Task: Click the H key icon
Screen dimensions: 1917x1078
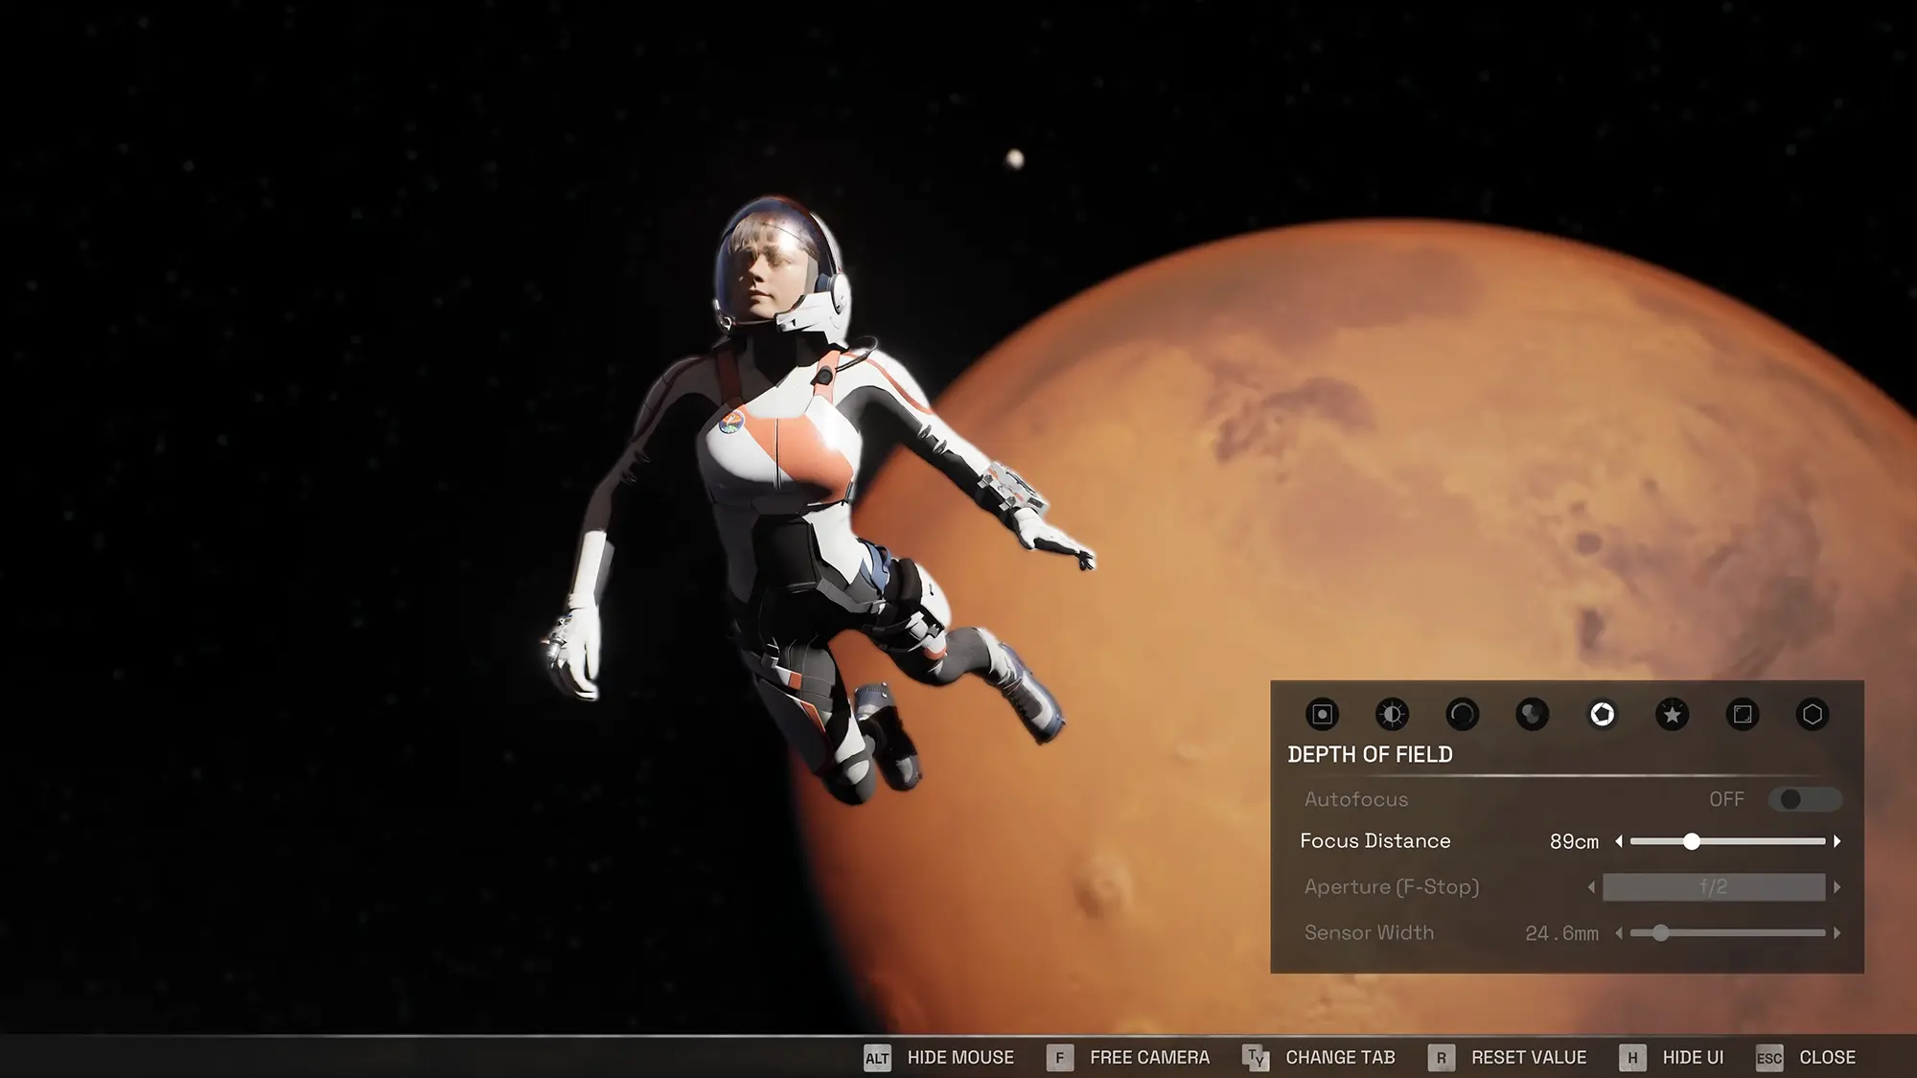Action: pos(1632,1058)
